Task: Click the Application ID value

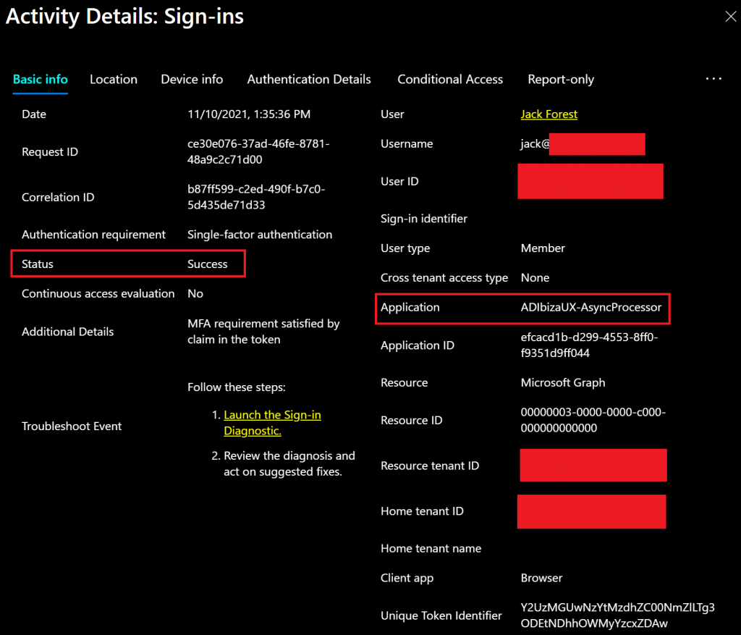Action: pyautogui.click(x=589, y=345)
